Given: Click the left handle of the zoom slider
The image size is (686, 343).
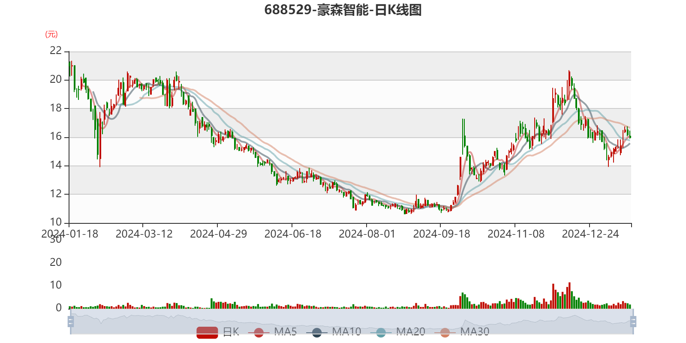Looking at the screenshot, I should coord(71,322).
